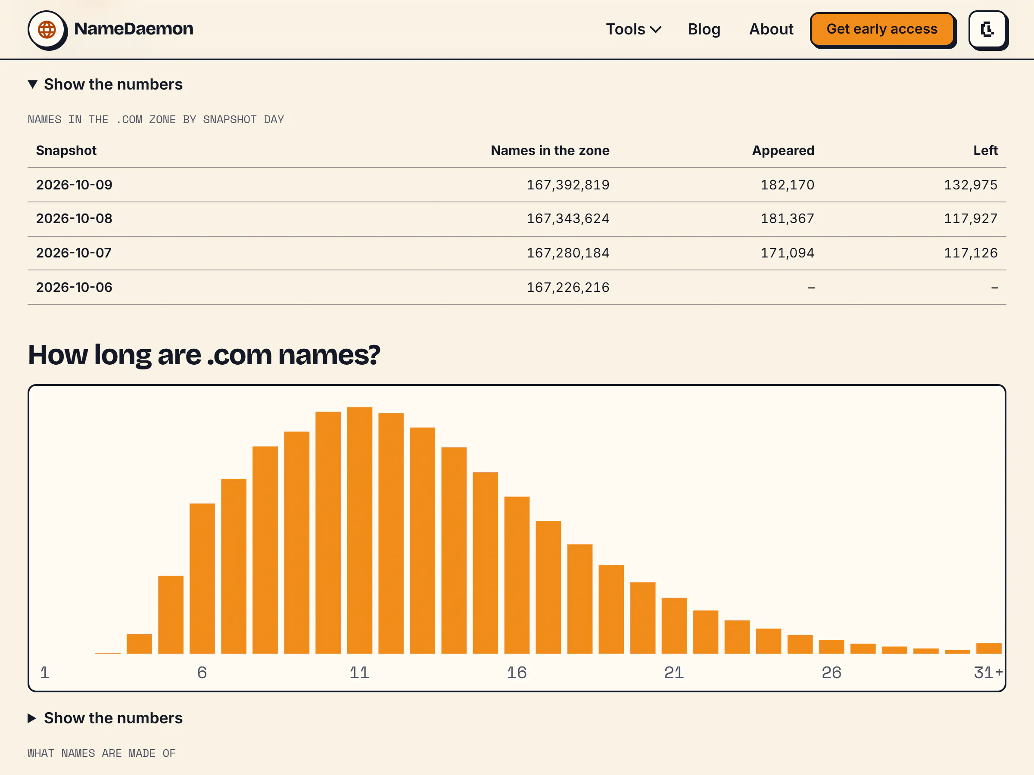Select the 2026-10-09 snapshot row
Image resolution: width=1034 pixels, height=775 pixels.
tap(517, 185)
